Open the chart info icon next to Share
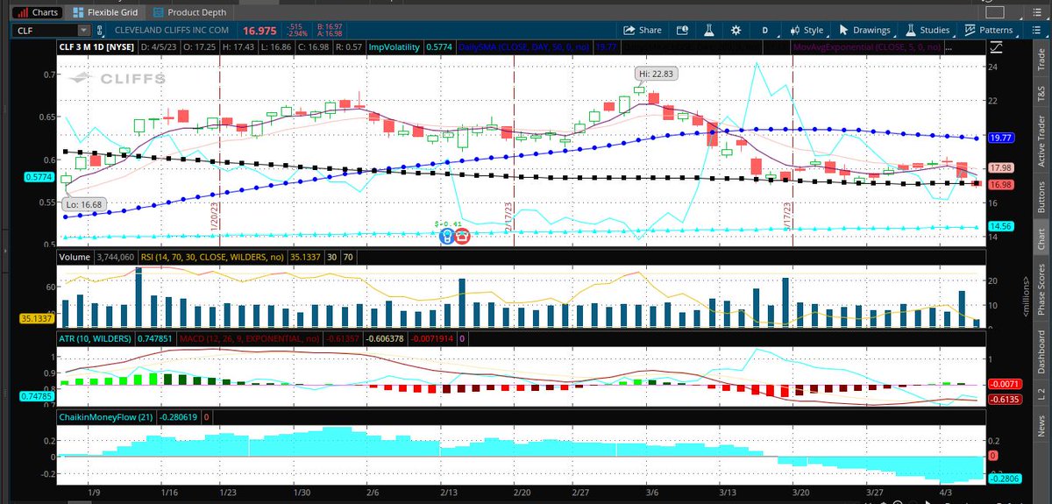 [x=682, y=30]
